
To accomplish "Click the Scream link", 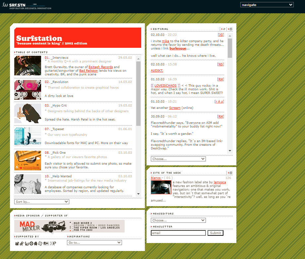I will (175, 108).
